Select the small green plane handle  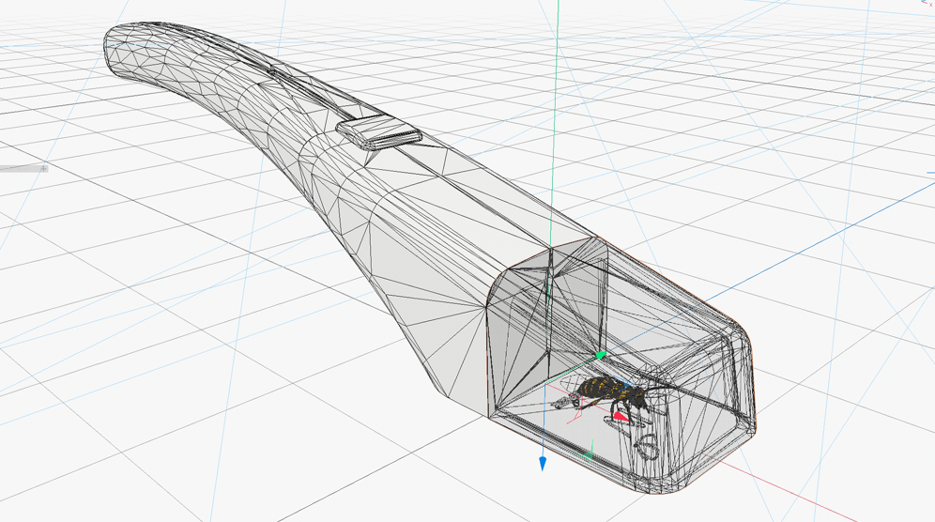click(588, 455)
